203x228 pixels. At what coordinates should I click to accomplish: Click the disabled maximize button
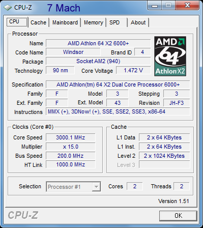click(168, 6)
